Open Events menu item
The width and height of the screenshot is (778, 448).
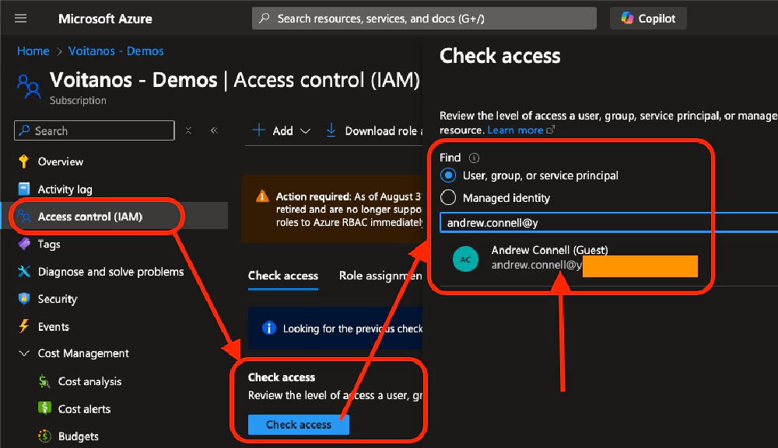click(54, 327)
